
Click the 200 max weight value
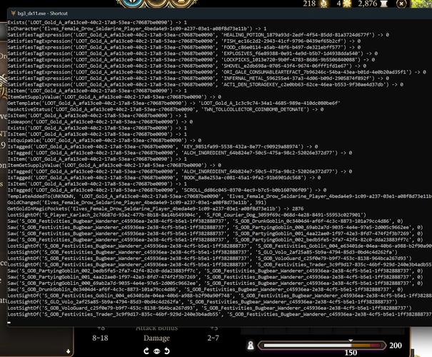pos(396,346)
